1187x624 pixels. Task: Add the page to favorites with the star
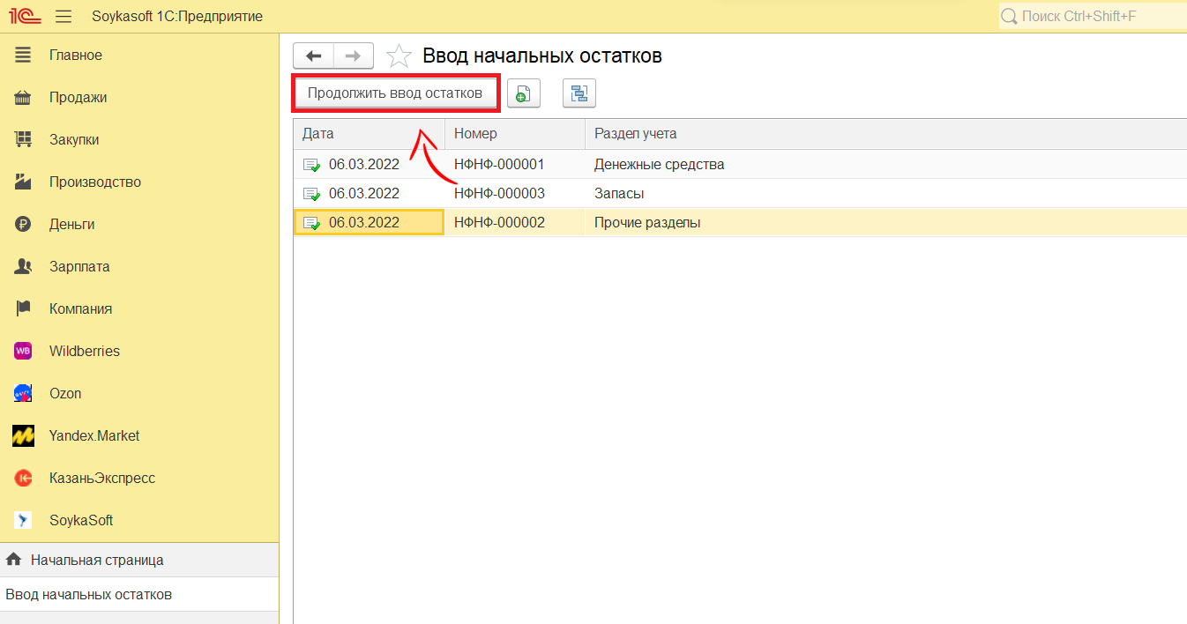tap(399, 56)
